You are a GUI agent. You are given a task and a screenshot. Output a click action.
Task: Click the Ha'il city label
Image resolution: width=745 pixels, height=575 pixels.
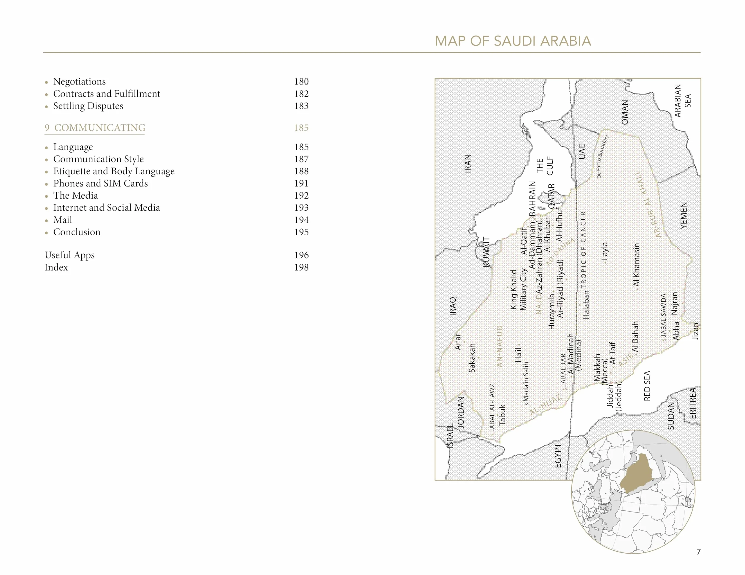518,355
